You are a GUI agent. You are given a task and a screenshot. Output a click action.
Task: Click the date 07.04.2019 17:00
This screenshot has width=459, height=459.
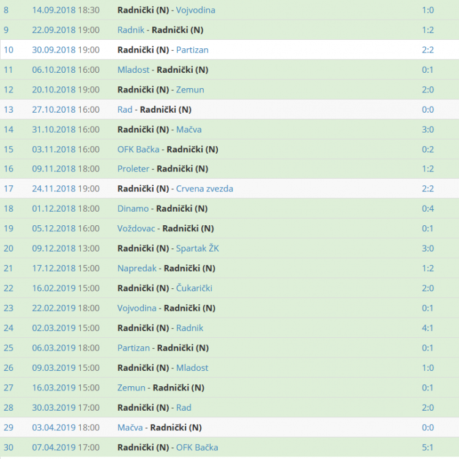65,447
